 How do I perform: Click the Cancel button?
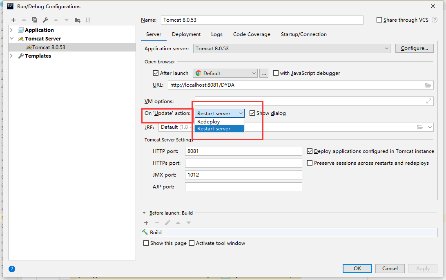click(x=390, y=268)
